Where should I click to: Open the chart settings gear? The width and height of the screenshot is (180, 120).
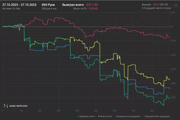[x=175, y=5]
